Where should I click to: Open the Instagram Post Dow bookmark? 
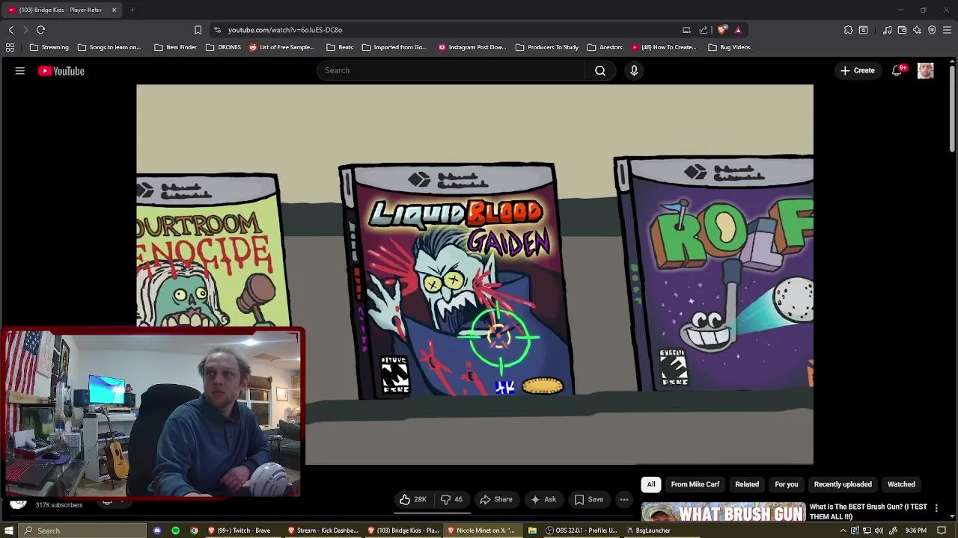click(472, 47)
